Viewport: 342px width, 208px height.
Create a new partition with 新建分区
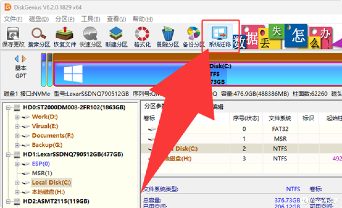coord(116,37)
